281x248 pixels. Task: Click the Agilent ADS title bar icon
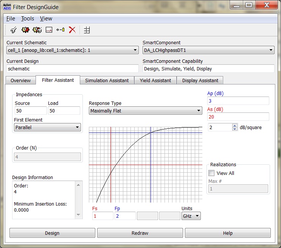[x=7, y=7]
